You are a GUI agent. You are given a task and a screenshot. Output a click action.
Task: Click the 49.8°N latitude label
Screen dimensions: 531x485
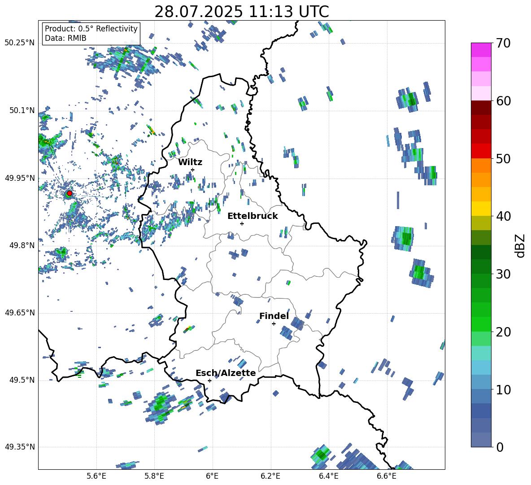pos(22,245)
